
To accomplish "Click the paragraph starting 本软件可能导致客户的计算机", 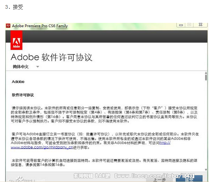I will 104,162.
